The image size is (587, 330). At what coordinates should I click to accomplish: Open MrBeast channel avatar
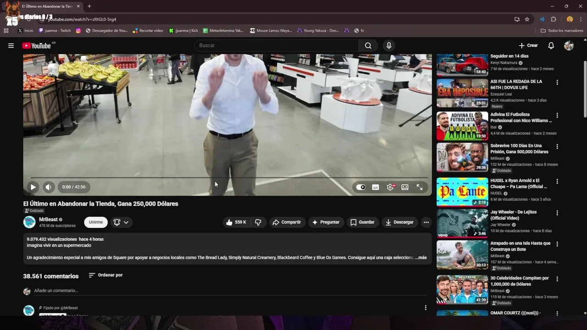(x=29, y=222)
